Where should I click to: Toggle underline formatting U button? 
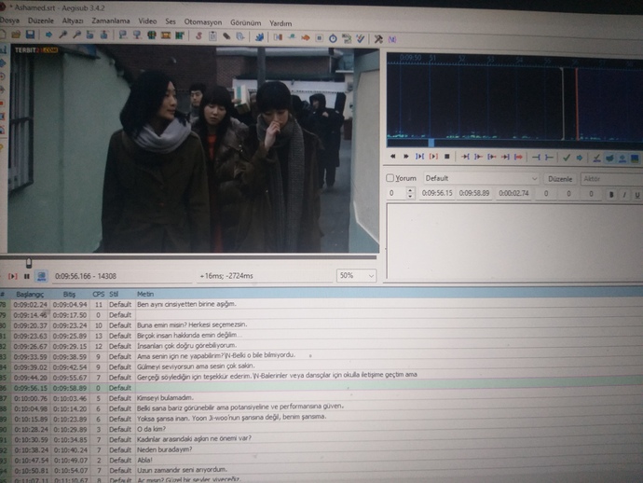tap(636, 195)
